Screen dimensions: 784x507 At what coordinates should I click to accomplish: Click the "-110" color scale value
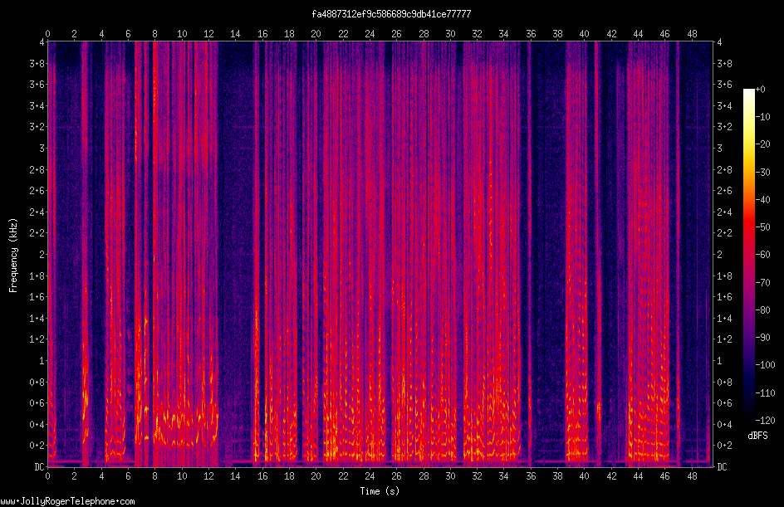coord(766,393)
